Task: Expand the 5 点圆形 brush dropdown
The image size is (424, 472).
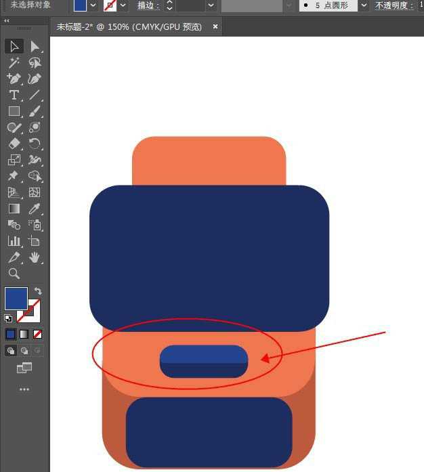Action: coord(364,5)
